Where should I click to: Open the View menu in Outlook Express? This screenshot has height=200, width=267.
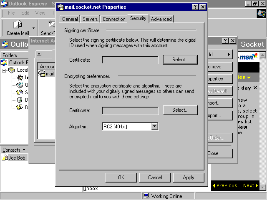pyautogui.click(x=40, y=13)
